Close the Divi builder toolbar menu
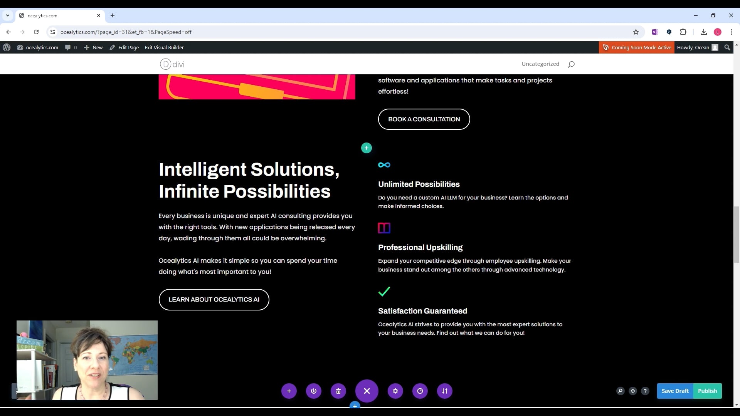This screenshot has height=416, width=740. tap(367, 391)
